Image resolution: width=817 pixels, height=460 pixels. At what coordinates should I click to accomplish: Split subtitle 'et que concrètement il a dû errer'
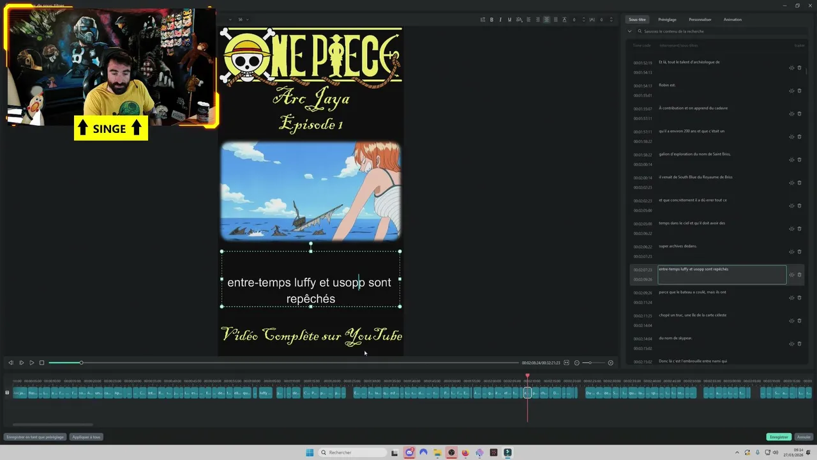pyautogui.click(x=791, y=206)
